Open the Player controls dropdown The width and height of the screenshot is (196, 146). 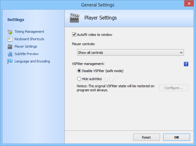tap(130, 53)
